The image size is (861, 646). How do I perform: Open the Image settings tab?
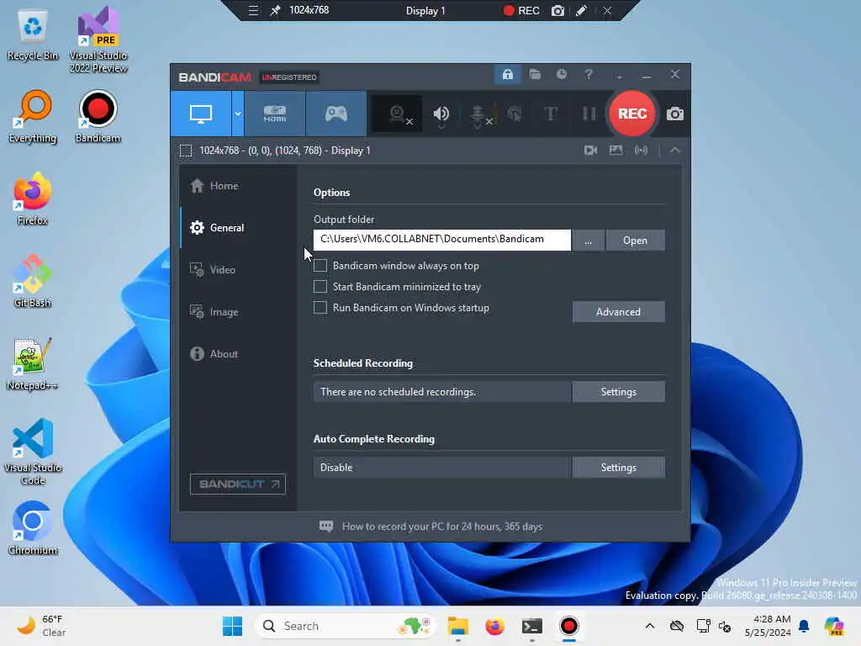[x=238, y=312]
